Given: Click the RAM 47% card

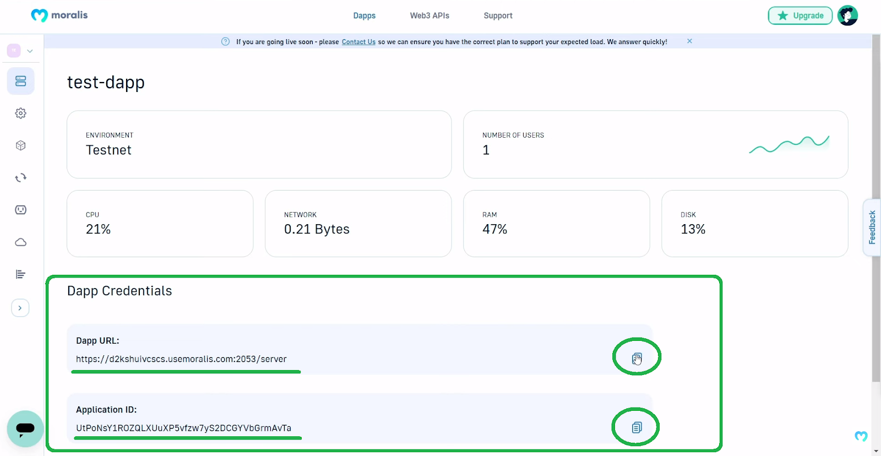Looking at the screenshot, I should coord(556,224).
